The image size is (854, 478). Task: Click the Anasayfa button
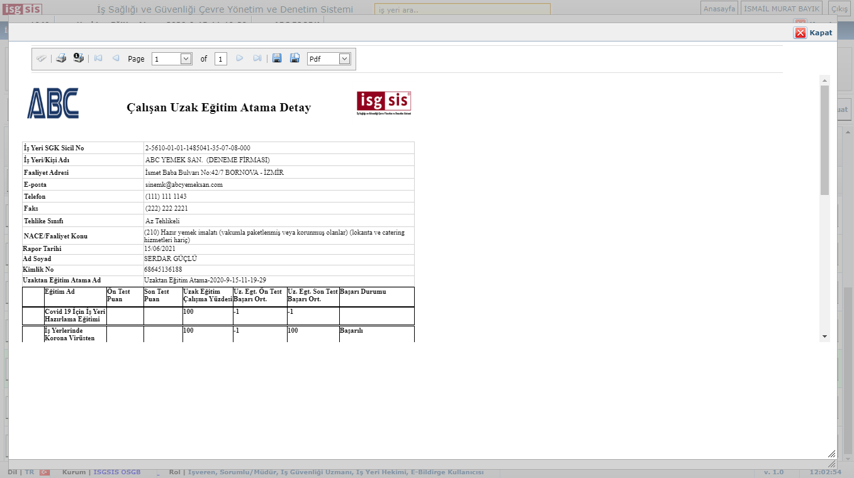(719, 9)
